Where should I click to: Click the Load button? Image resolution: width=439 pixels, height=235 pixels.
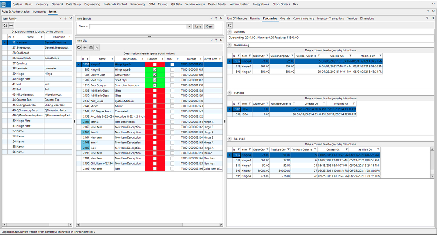[198, 27]
